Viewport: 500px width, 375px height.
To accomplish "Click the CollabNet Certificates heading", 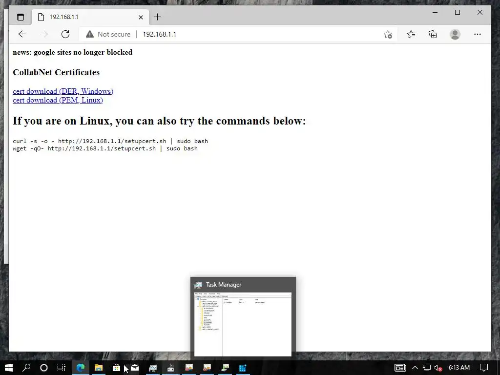I will (x=56, y=72).
